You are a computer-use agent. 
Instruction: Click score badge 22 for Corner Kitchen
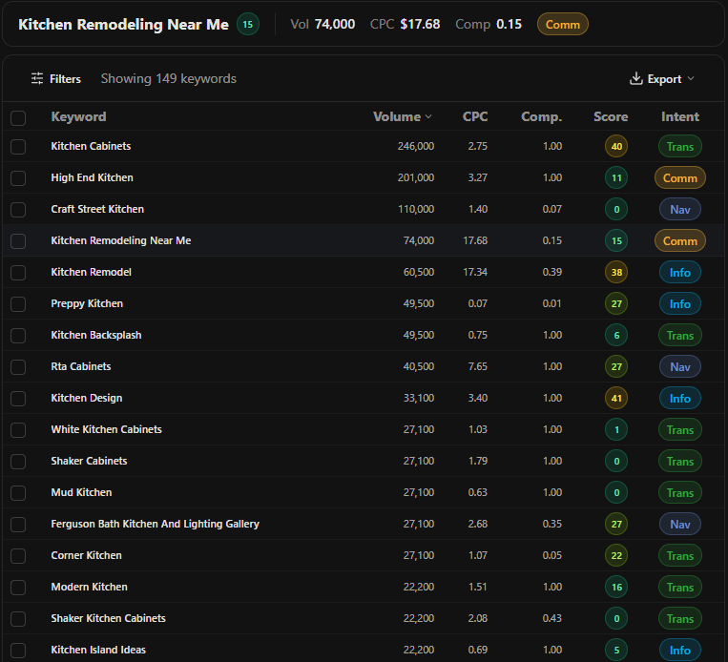tap(616, 556)
